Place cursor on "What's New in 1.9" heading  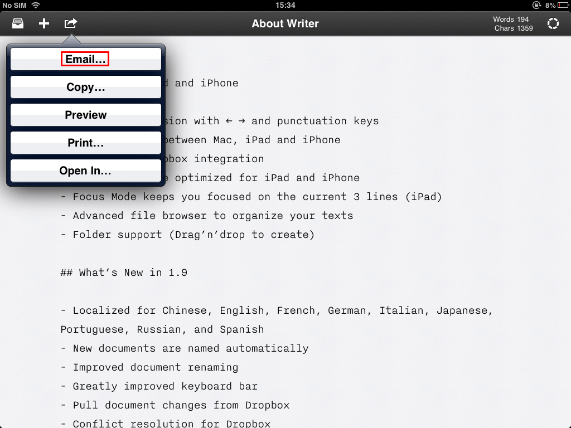[124, 273]
